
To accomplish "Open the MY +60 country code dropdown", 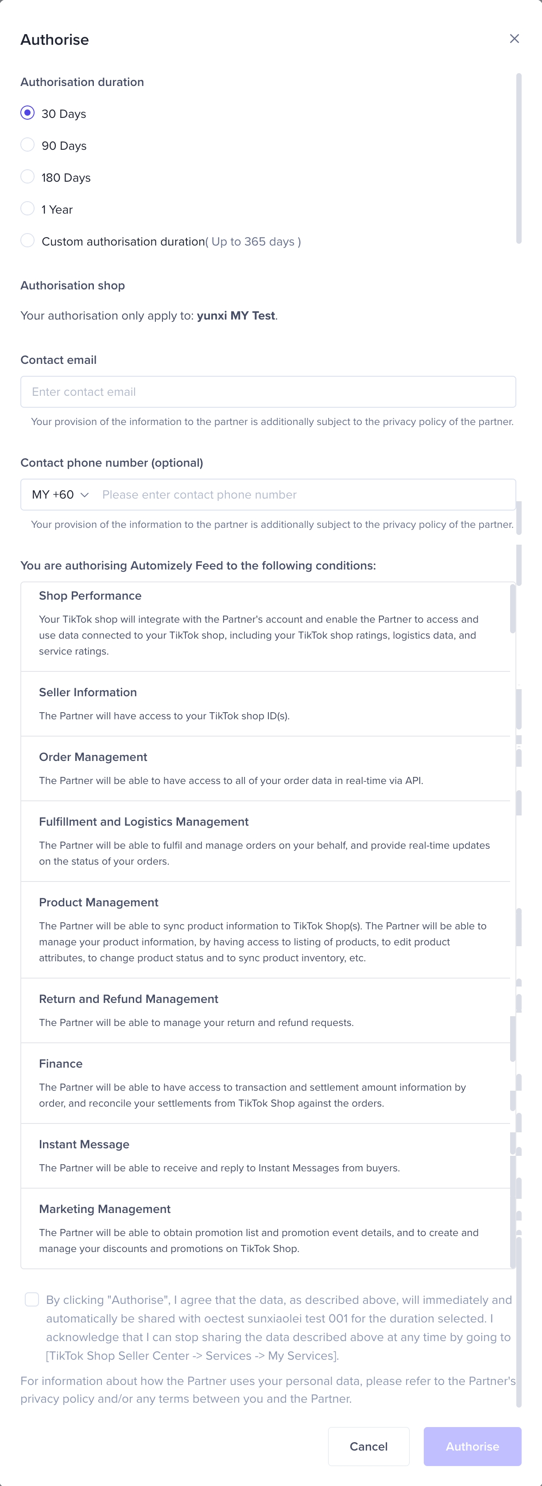I will [x=60, y=494].
